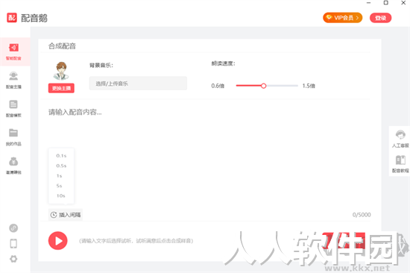Viewport: 410px width, 273px height.
Task: Click the 选择/上传音乐 background music field
Action: (138, 84)
